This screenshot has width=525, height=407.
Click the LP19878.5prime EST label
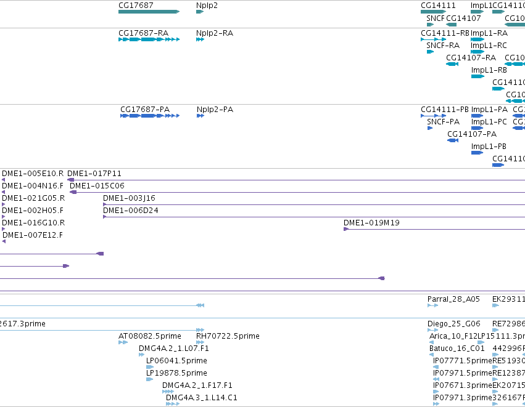(x=177, y=374)
